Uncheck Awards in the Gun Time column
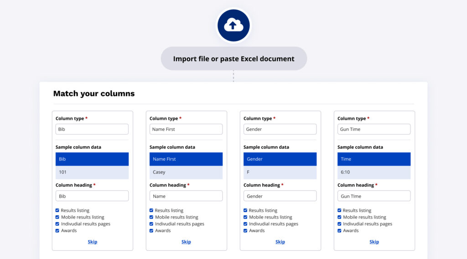The width and height of the screenshot is (467, 259). coord(339,231)
